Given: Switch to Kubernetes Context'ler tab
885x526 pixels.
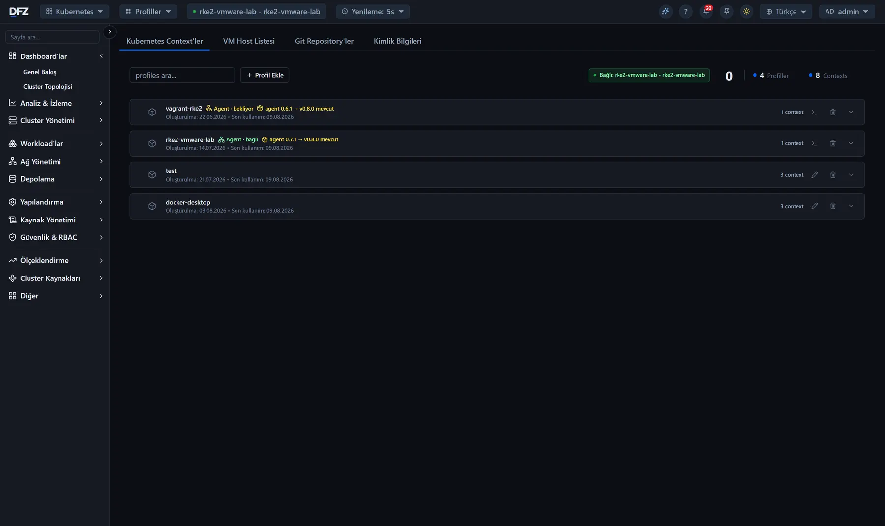Looking at the screenshot, I should pos(165,41).
